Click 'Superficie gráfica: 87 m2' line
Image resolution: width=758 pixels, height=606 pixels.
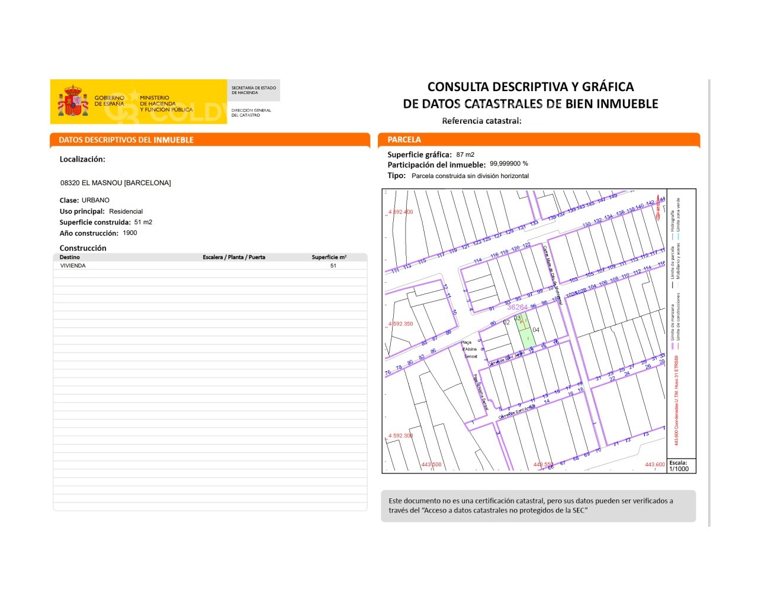pyautogui.click(x=431, y=154)
